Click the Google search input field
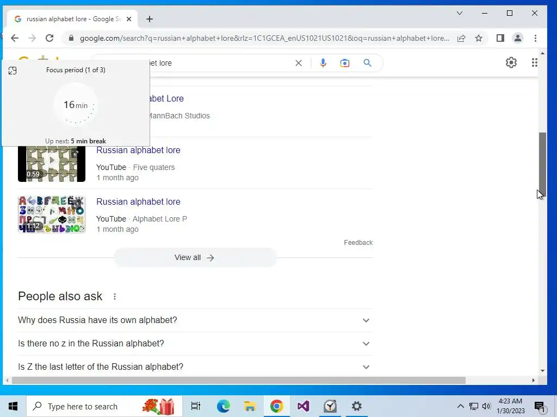Image resolution: width=557 pixels, height=417 pixels. coord(220,63)
